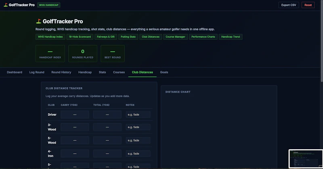
Task: Switch to the Log Round tab
Action: (x=37, y=72)
